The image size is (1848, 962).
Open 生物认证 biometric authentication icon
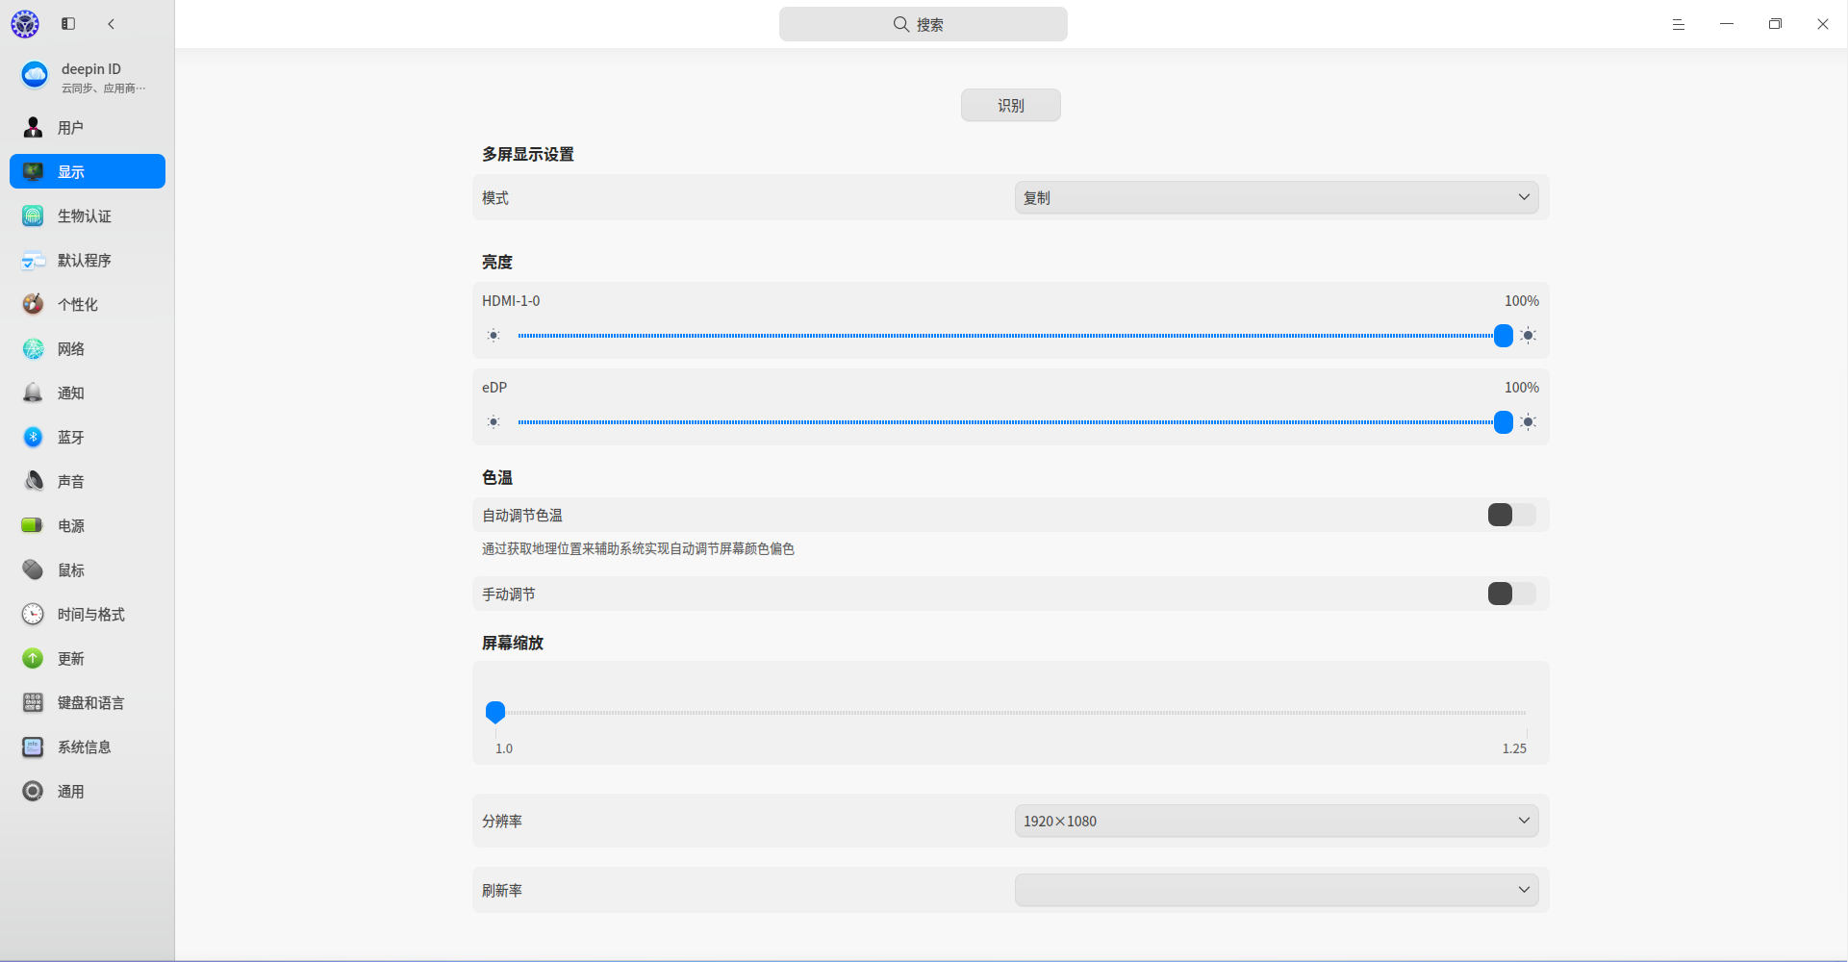click(x=34, y=215)
